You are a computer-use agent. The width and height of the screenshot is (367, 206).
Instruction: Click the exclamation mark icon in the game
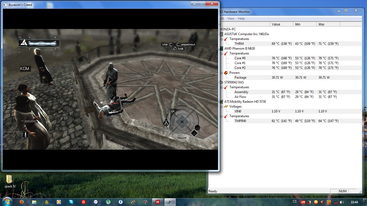pos(26,134)
